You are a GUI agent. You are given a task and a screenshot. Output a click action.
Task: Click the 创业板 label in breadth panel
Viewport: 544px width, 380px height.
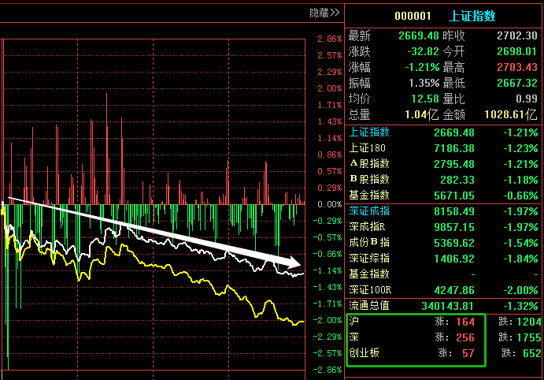coord(364,352)
